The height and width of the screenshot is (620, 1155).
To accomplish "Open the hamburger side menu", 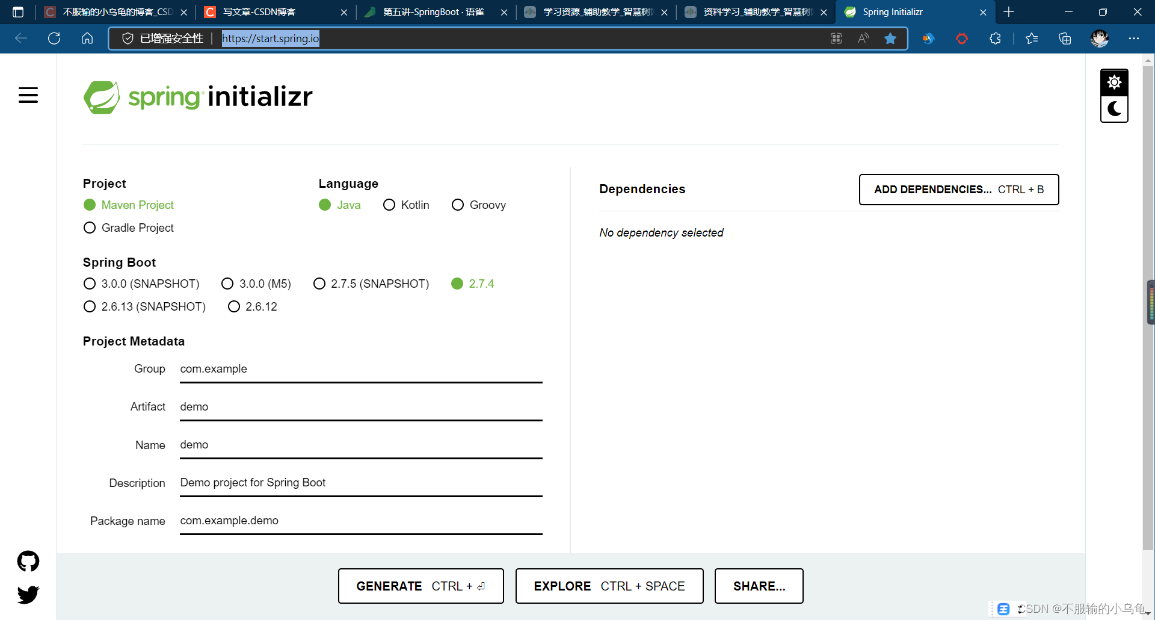I will pyautogui.click(x=28, y=95).
